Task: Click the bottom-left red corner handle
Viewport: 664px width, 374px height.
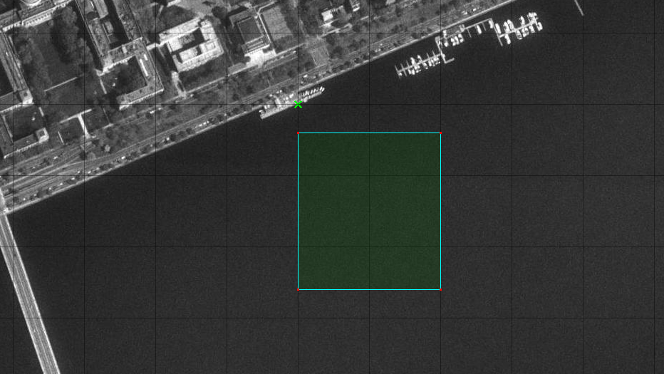Action: 298,289
